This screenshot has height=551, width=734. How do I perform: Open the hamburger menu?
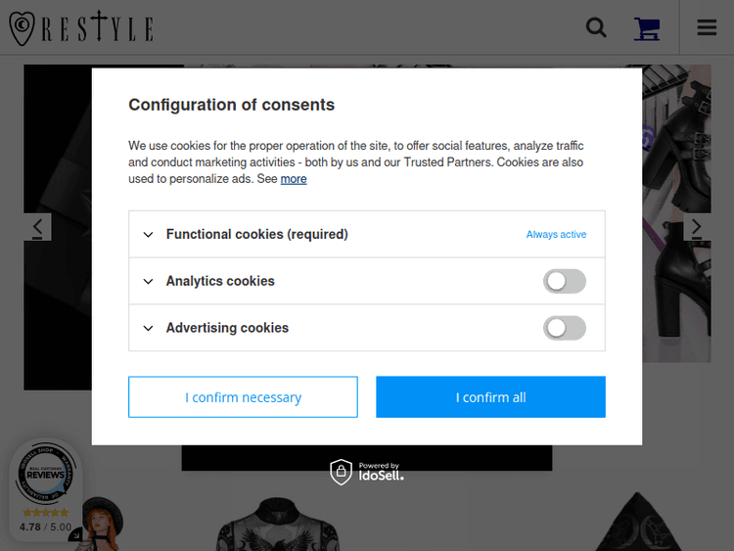click(x=707, y=27)
